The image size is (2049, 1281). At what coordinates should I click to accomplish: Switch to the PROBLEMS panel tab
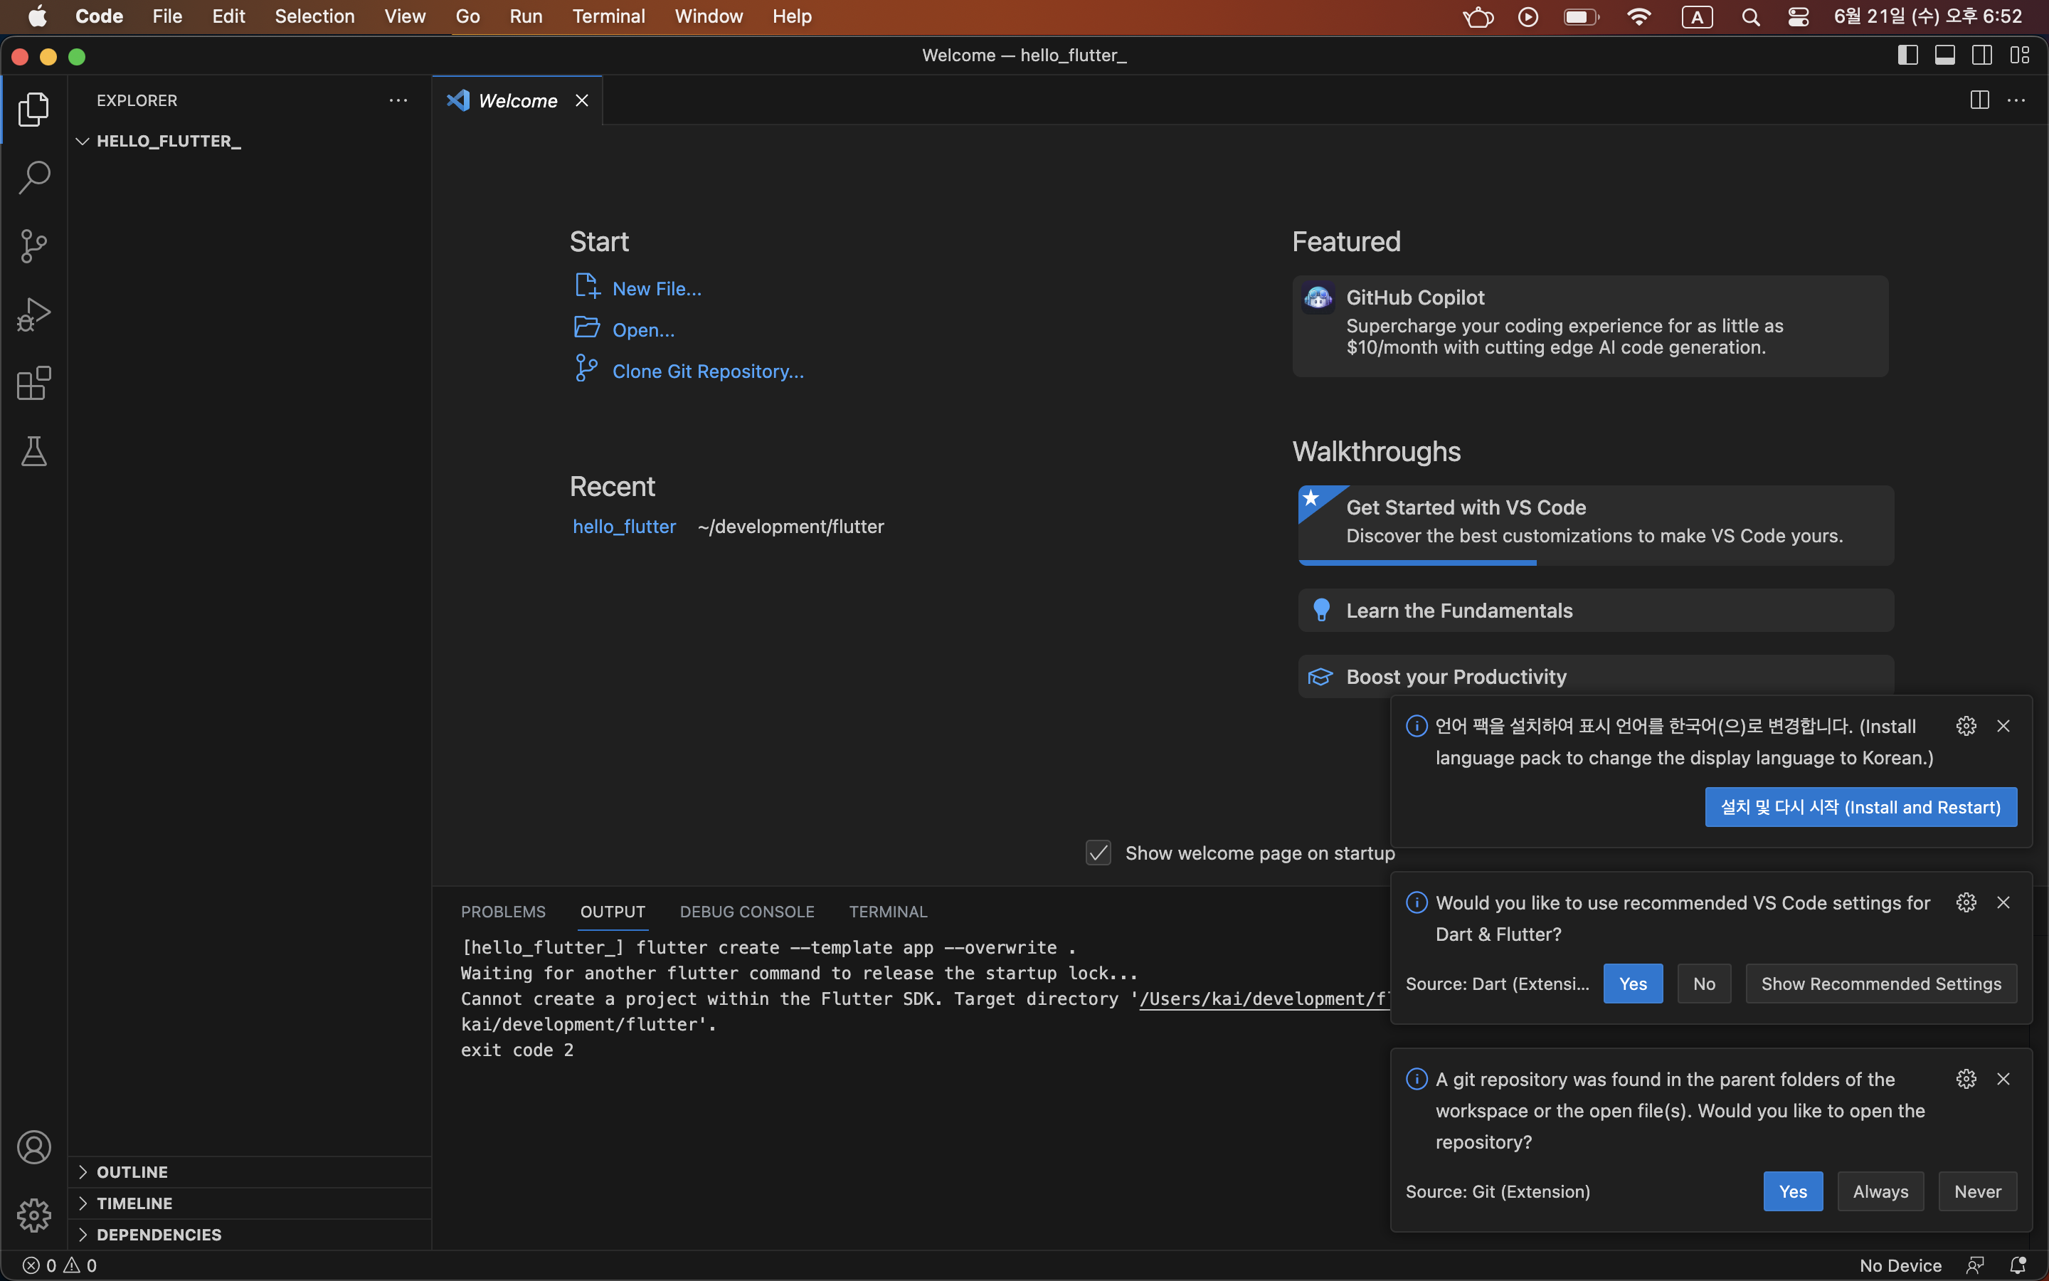pos(503,912)
